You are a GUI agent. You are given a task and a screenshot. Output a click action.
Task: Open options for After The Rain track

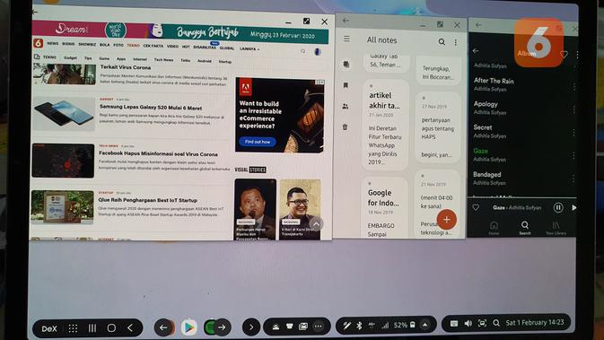pos(574,87)
